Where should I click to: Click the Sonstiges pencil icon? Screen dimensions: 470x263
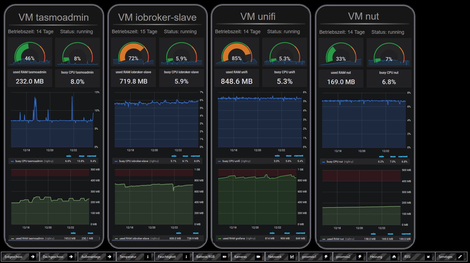pyautogui.click(x=460, y=257)
